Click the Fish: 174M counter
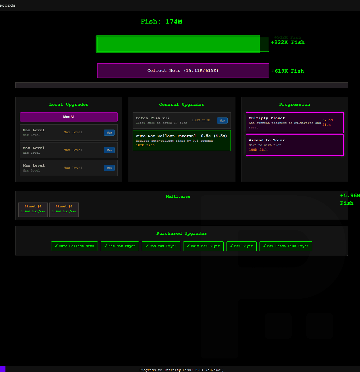This screenshot has width=360, height=372. [x=161, y=22]
